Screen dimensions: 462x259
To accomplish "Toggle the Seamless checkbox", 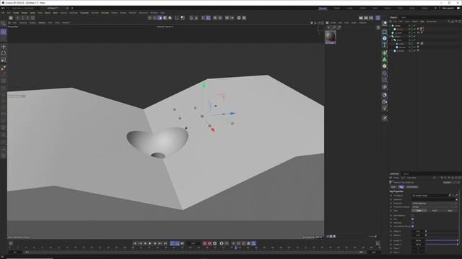I will pos(412,223).
